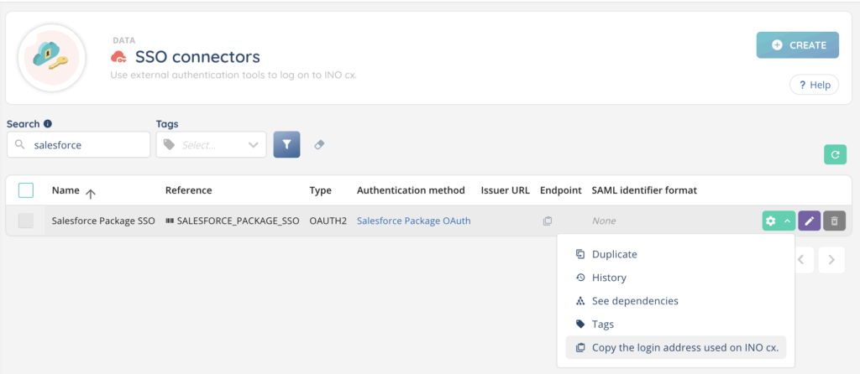Click the blue filter funnel button
This screenshot has width=860, height=374.
tap(286, 144)
